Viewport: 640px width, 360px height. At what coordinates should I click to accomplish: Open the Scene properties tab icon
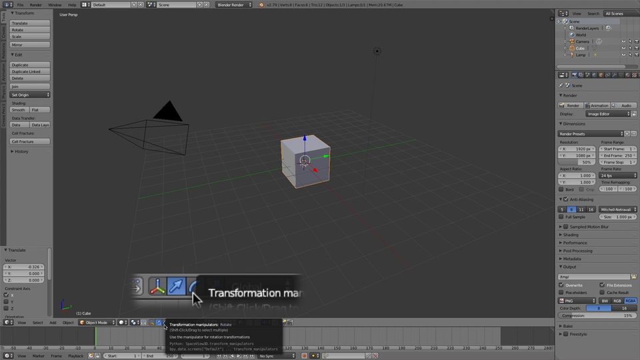coord(588,75)
